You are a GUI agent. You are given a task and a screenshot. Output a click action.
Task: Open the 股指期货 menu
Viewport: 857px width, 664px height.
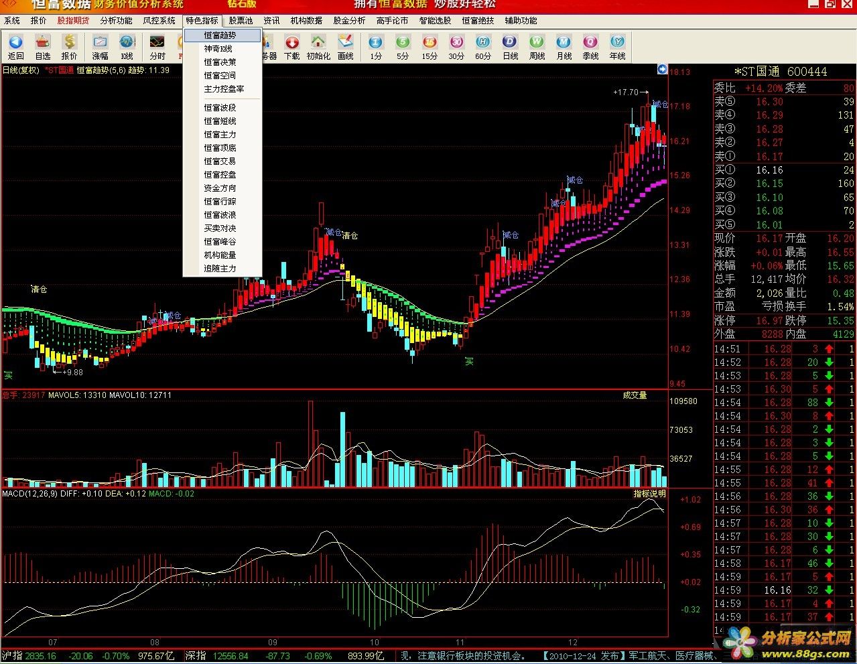click(x=73, y=21)
